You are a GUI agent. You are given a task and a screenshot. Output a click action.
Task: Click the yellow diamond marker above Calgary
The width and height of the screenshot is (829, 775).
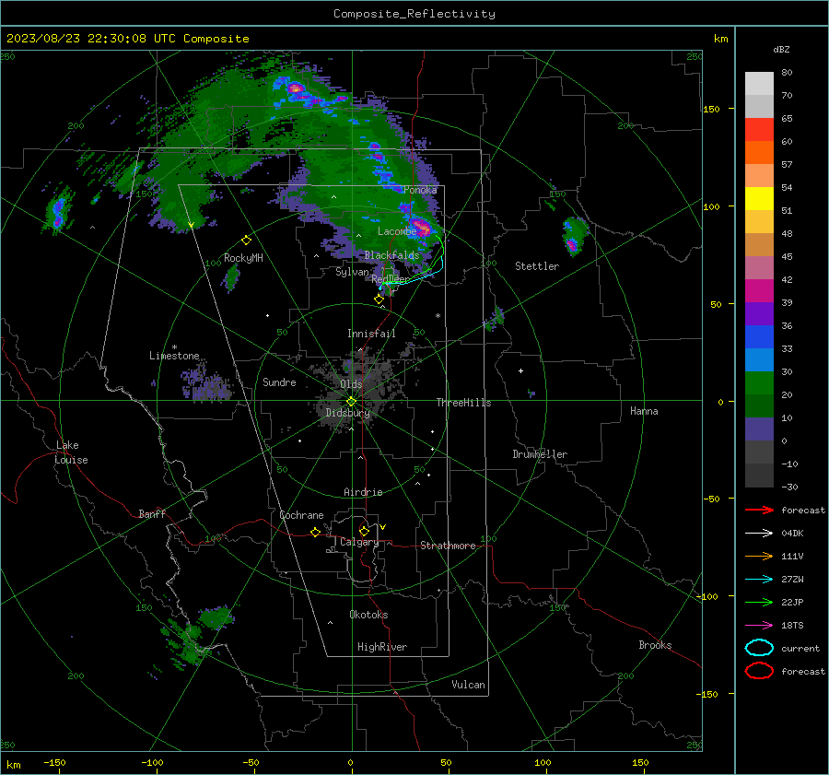point(364,531)
